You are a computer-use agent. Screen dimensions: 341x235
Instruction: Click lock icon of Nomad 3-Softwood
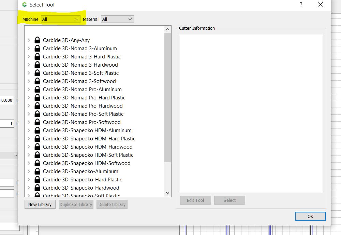tap(38, 81)
